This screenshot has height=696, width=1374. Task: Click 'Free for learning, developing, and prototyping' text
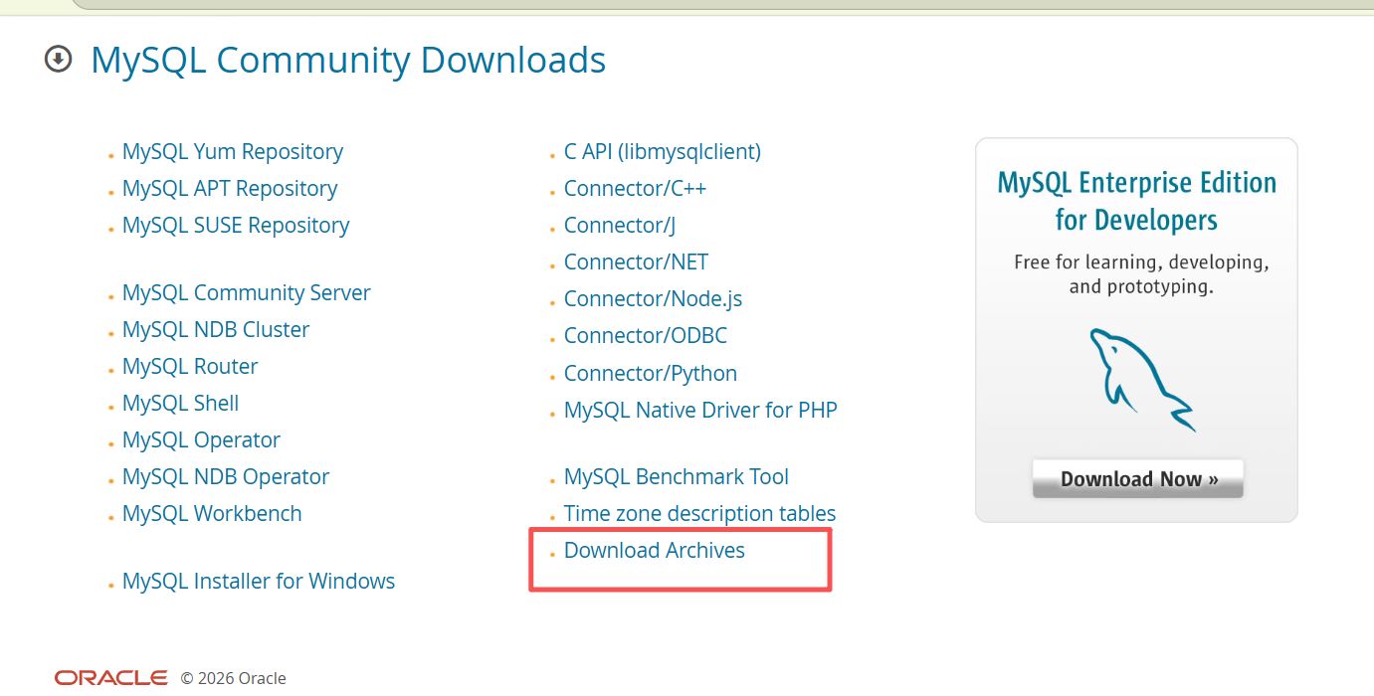(1141, 274)
